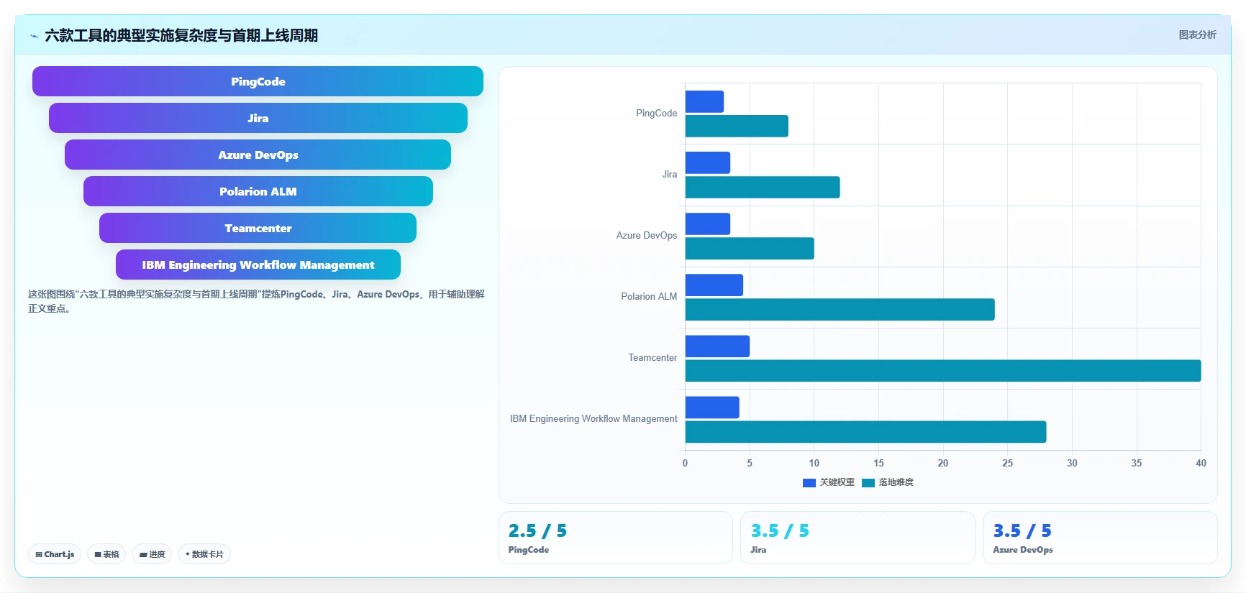Click Jira teal 落地难度 bar
The width and height of the screenshot is (1246, 593).
(763, 187)
